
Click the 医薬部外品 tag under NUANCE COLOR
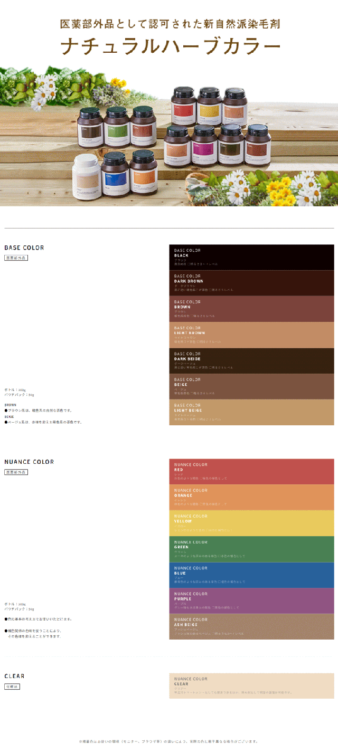(16, 472)
